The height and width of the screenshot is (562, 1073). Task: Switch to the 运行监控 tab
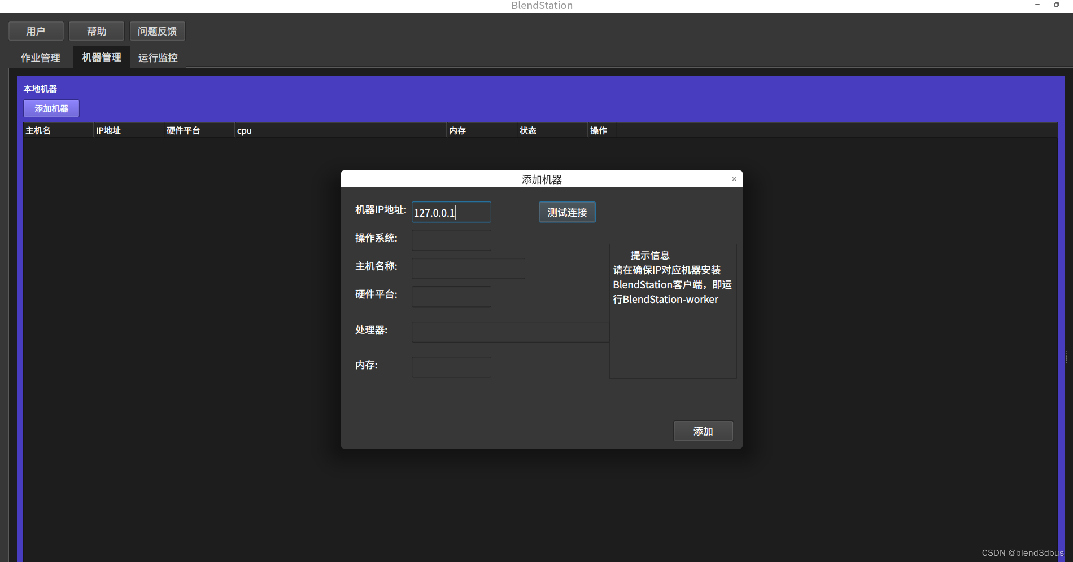(x=158, y=58)
